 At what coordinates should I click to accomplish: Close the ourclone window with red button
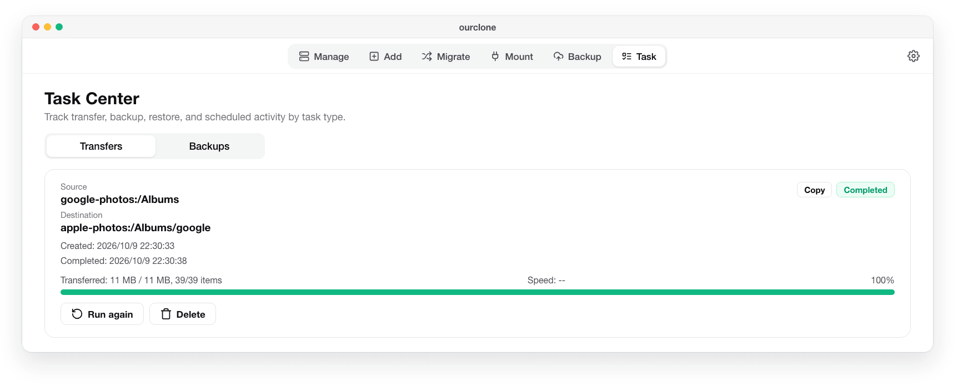coord(36,27)
